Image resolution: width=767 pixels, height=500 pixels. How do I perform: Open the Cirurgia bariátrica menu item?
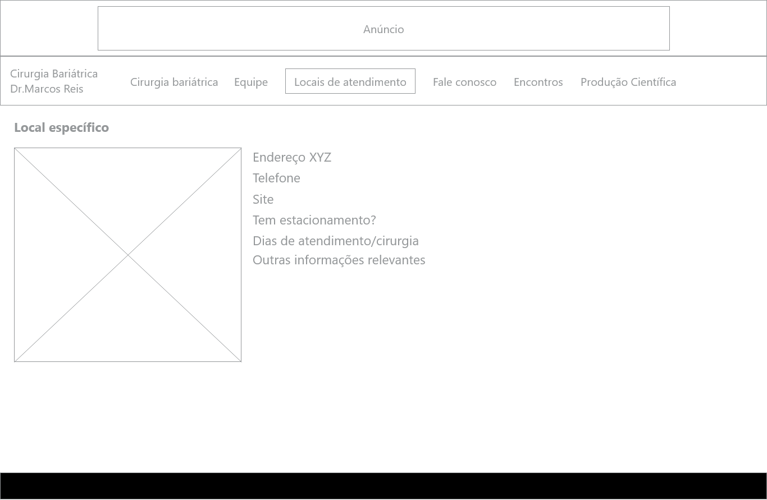(174, 82)
